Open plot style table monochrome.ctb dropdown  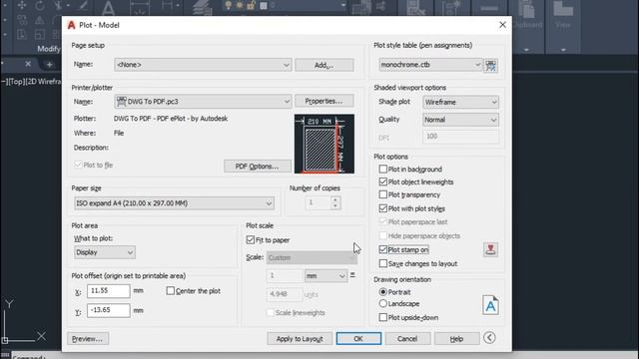(430, 65)
